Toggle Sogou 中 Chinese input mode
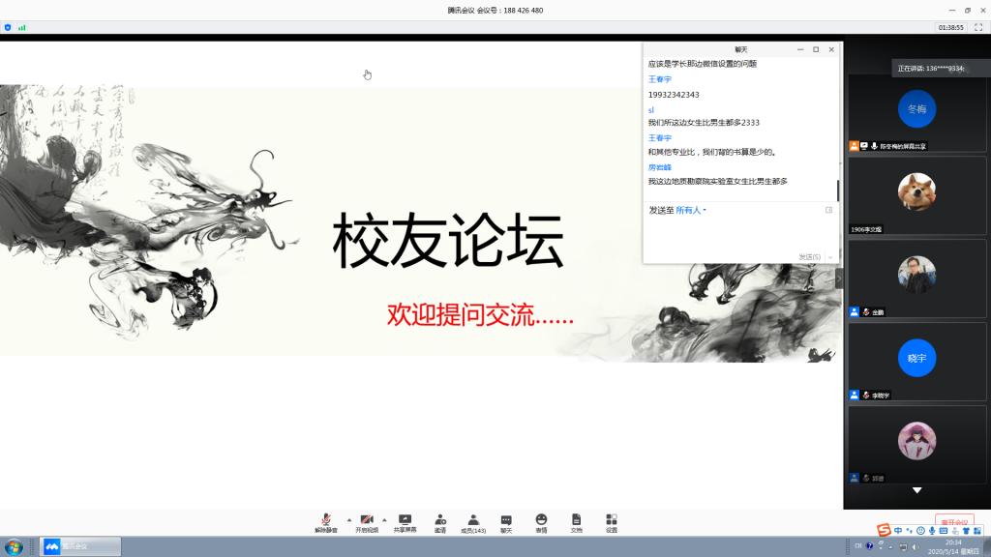Screen dimensions: 991x557 [x=898, y=531]
